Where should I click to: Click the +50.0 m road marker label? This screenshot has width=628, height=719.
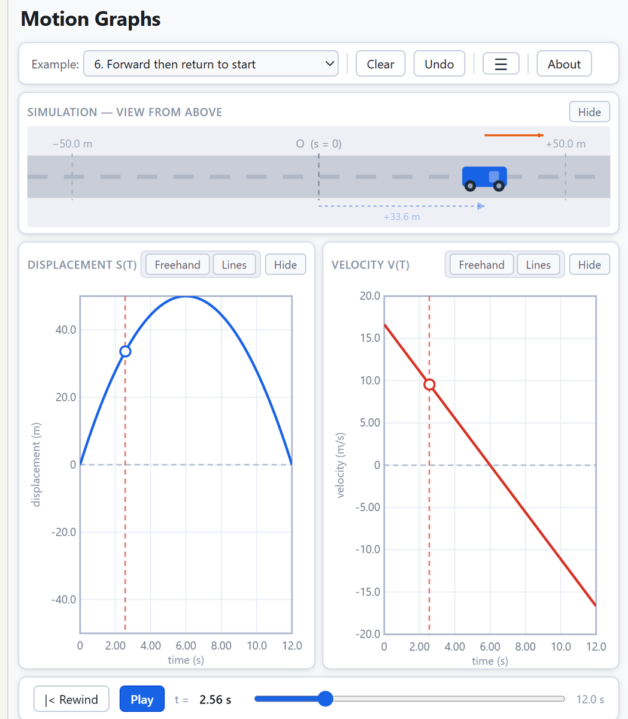click(x=566, y=144)
